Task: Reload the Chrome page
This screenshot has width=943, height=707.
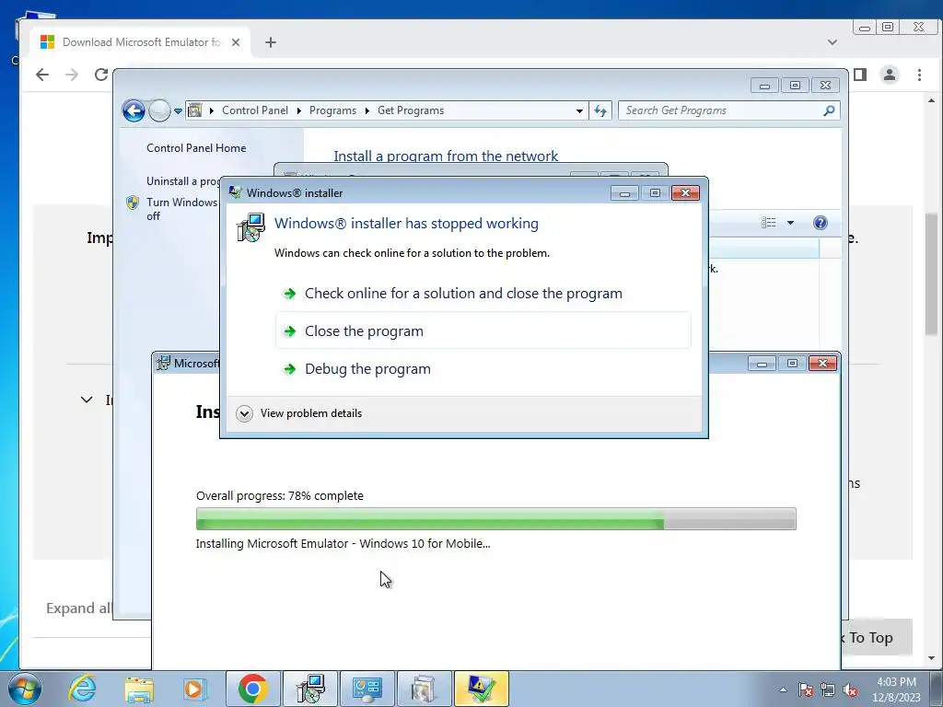Action: pyautogui.click(x=101, y=75)
